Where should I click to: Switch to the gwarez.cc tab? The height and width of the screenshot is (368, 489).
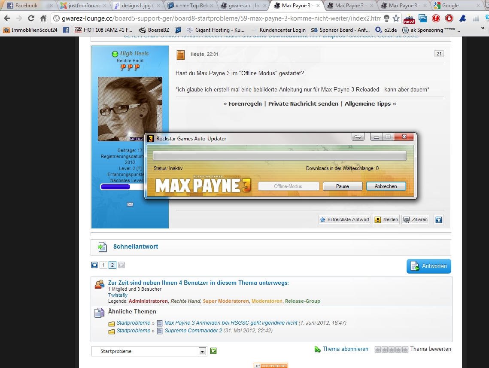coord(244,5)
